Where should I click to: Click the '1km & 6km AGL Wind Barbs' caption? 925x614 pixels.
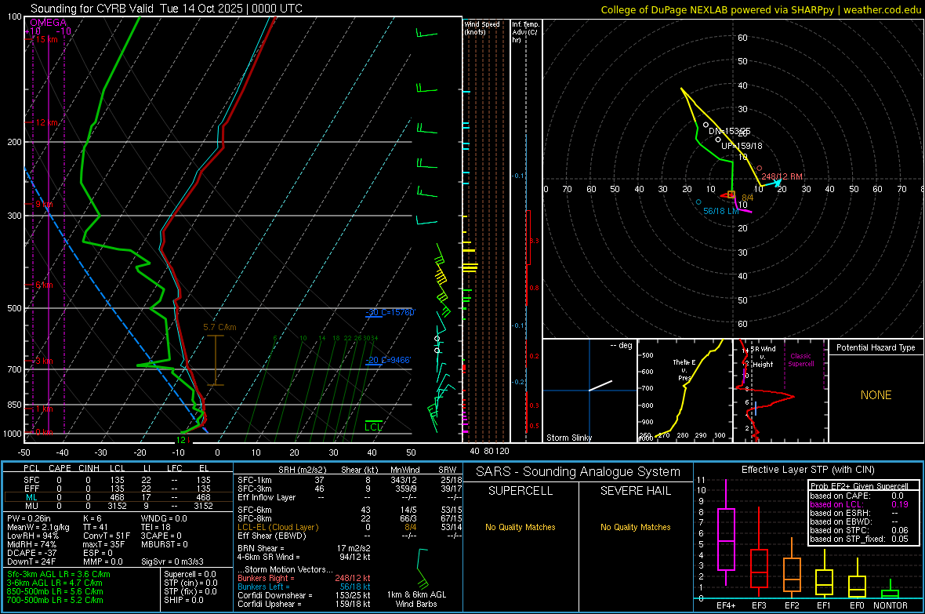coord(416,599)
